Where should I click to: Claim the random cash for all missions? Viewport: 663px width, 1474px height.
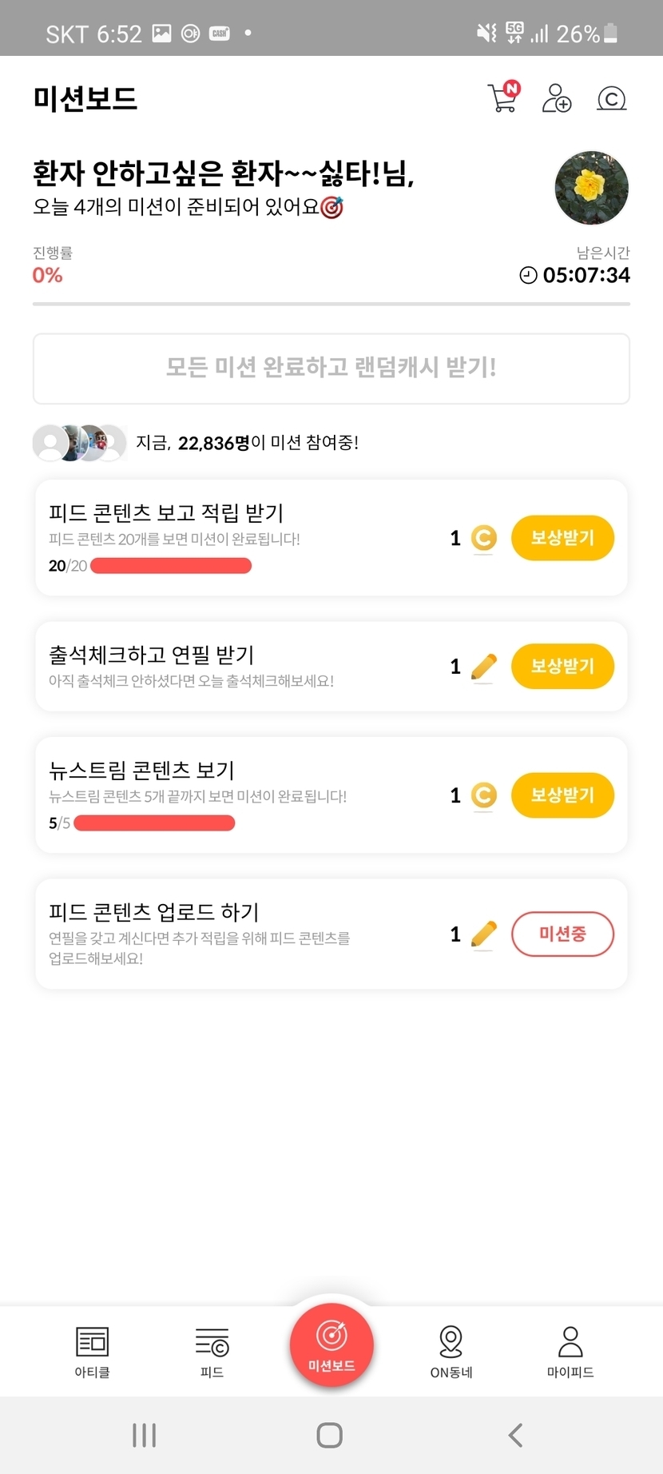click(x=331, y=368)
